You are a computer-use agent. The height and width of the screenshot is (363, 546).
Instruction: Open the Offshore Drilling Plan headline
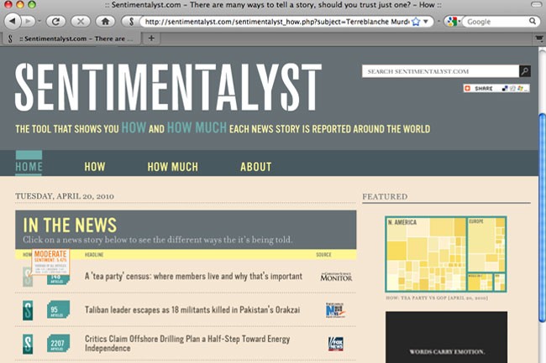(x=187, y=343)
